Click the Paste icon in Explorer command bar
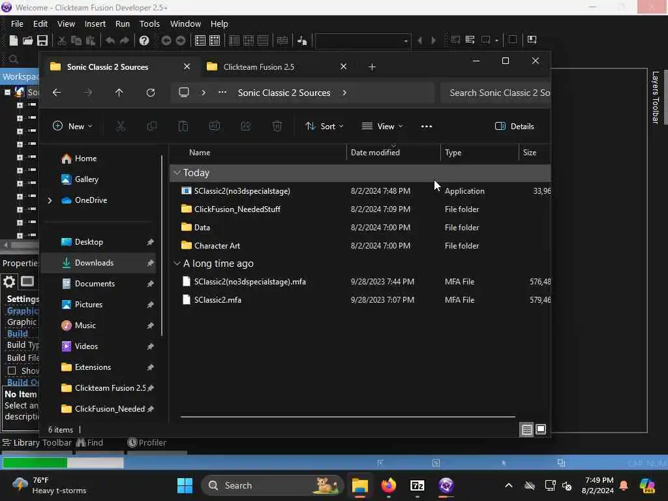This screenshot has height=501, width=668. (183, 126)
